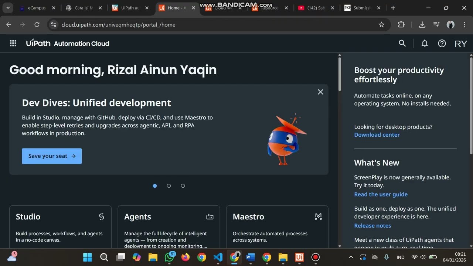Close the eCampus tab
The width and height of the screenshot is (473, 266).
tap(54, 8)
